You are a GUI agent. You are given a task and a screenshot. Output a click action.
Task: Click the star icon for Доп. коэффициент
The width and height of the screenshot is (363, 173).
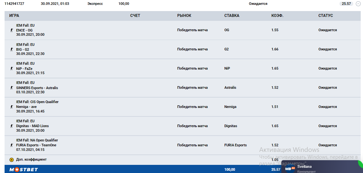coord(11,160)
